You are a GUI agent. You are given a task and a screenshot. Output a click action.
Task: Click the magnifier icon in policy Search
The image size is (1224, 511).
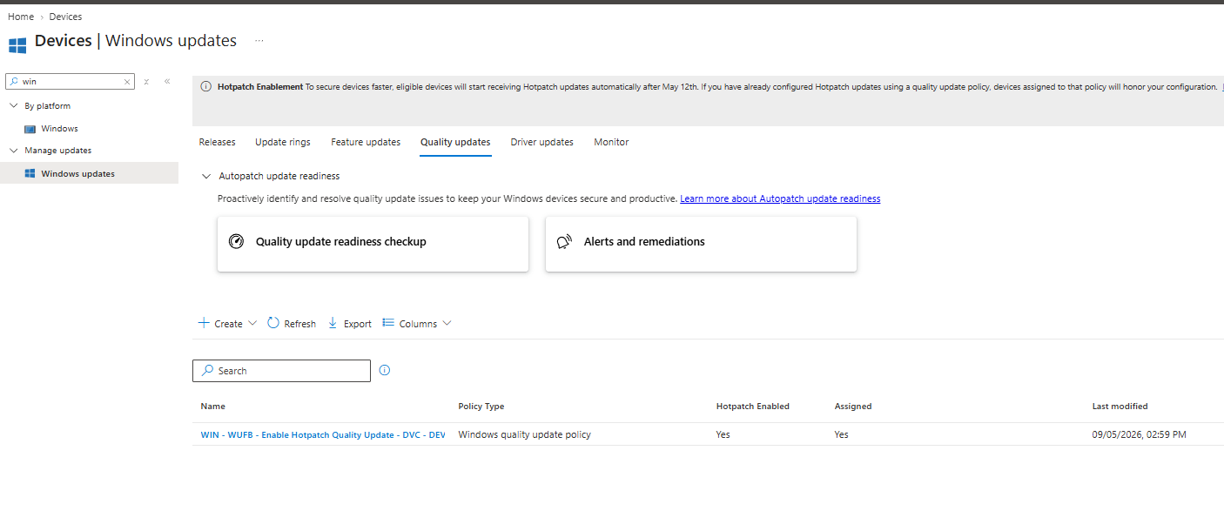207,370
